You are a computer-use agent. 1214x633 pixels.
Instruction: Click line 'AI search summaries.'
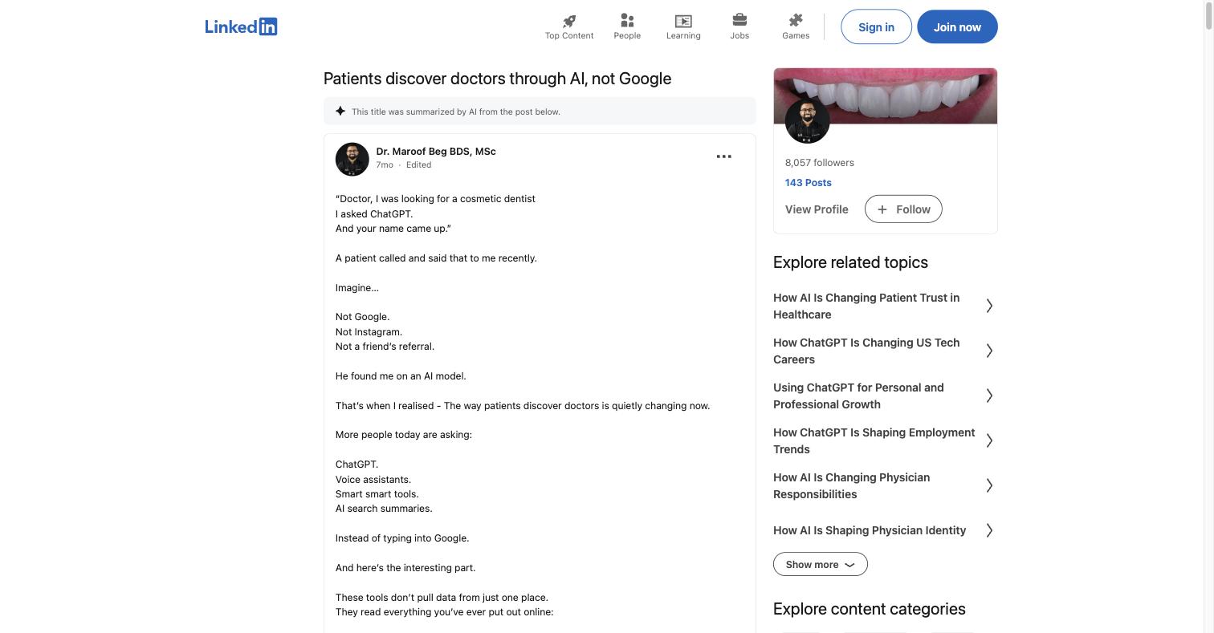click(x=384, y=509)
